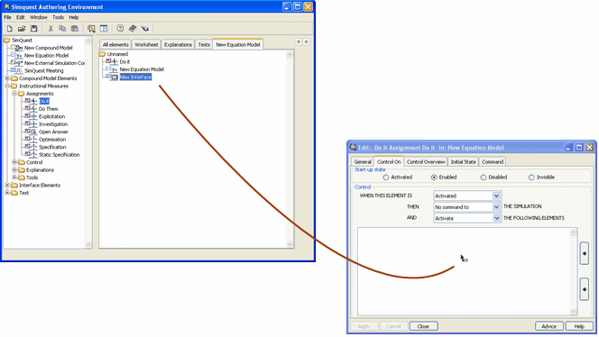Expand the Test folder
This screenshot has width=599, height=337.
tap(7, 193)
